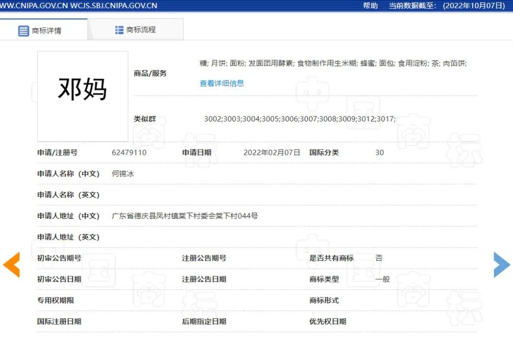Click the 初审公告日期 label
Viewport: 513px width, 337px height.
pos(59,279)
